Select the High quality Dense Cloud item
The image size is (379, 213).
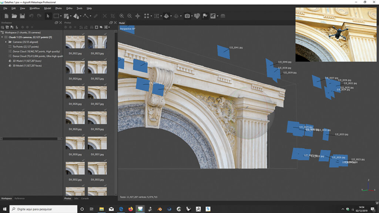pyautogui.click(x=36, y=51)
